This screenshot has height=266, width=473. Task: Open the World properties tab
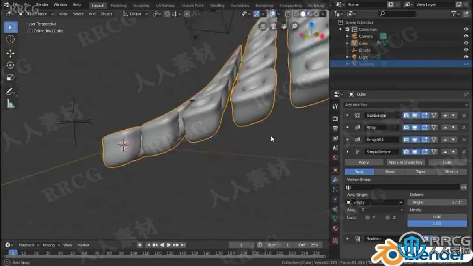pos(335,158)
